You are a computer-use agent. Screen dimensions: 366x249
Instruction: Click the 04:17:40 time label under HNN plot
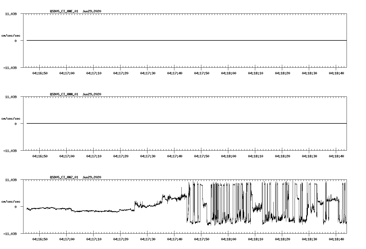pos(175,156)
